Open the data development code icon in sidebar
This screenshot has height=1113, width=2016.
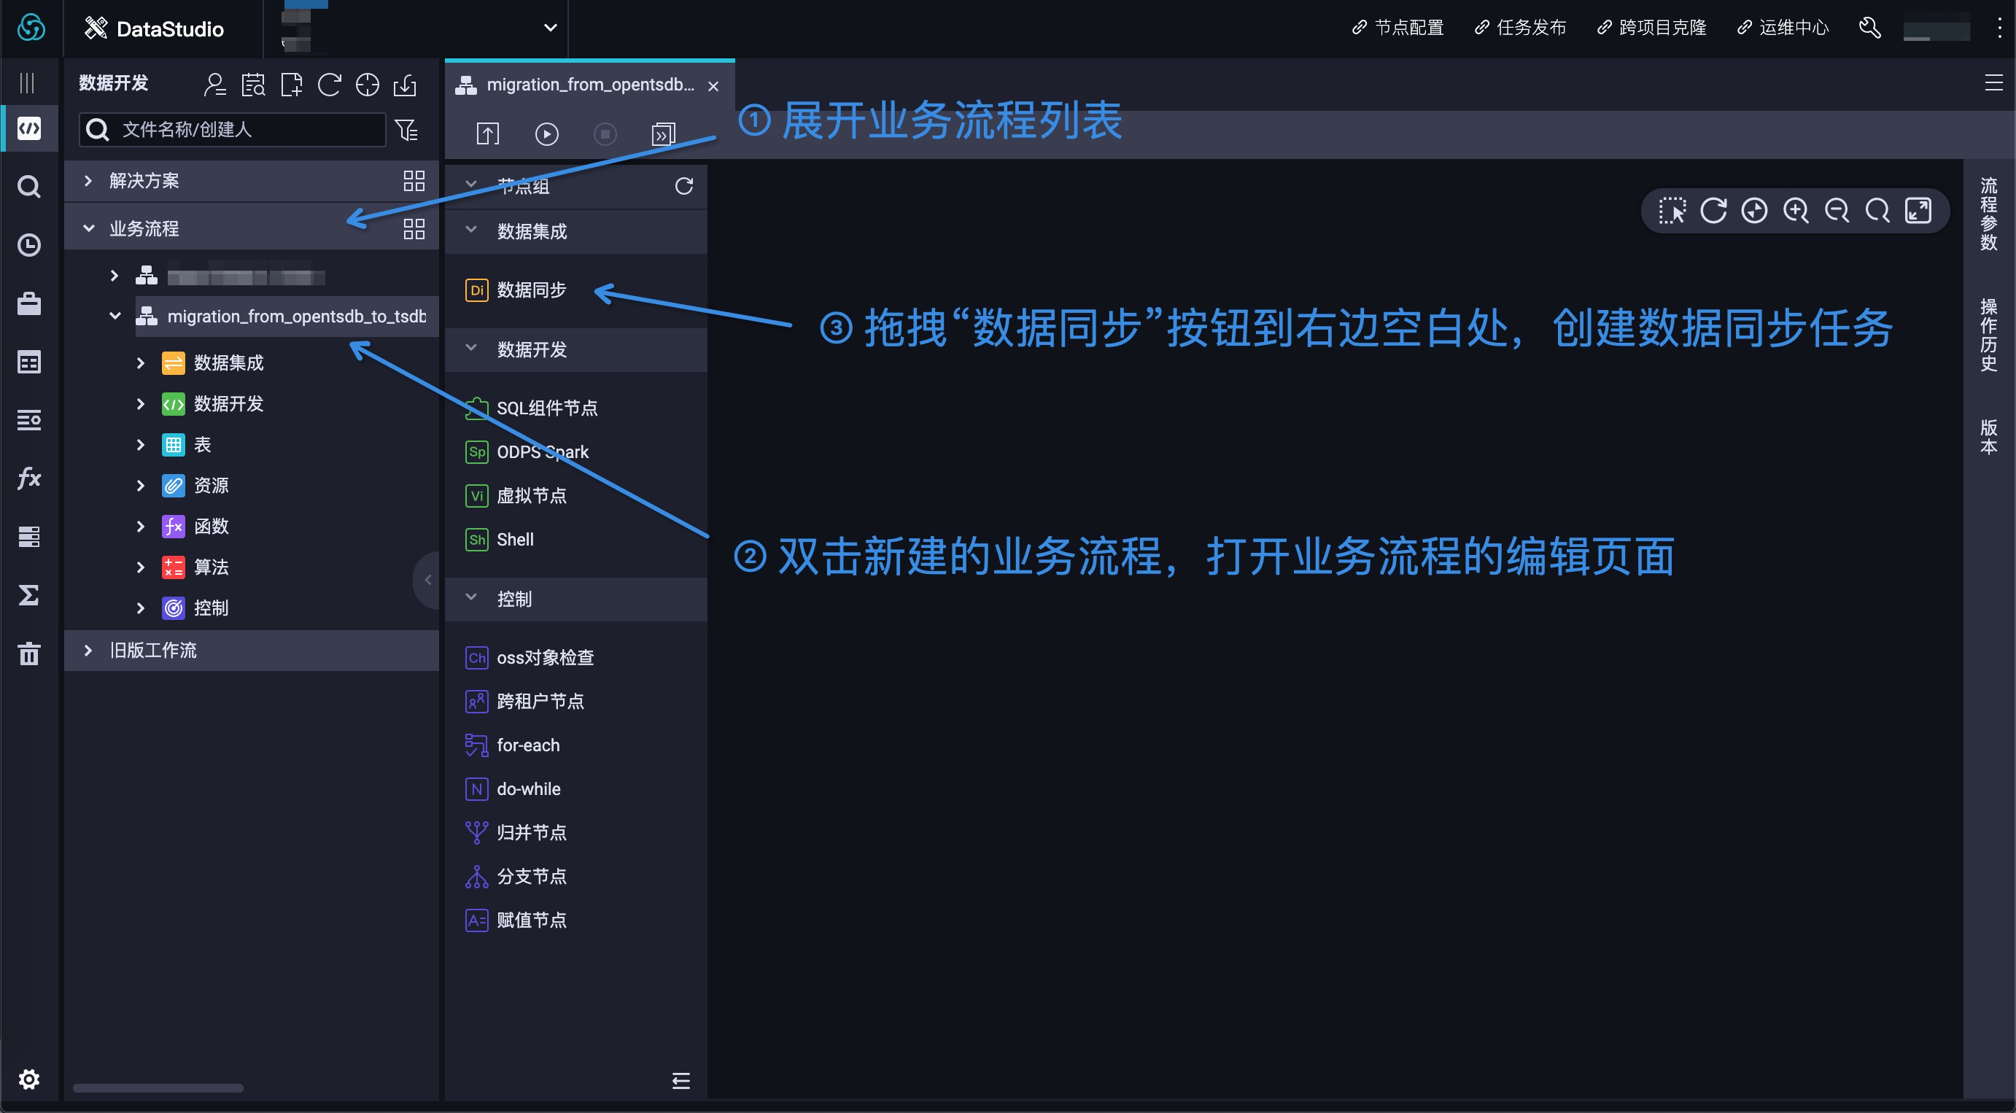click(29, 128)
